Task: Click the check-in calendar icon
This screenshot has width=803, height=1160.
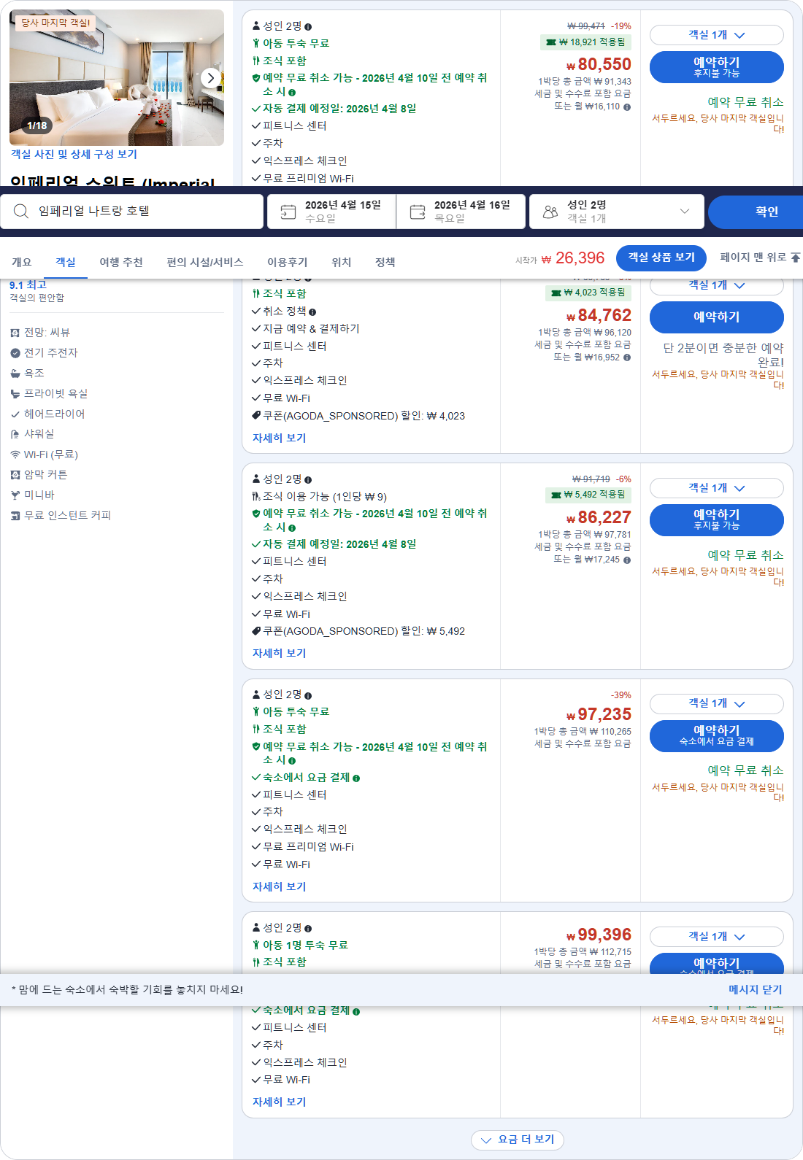Action: (288, 212)
